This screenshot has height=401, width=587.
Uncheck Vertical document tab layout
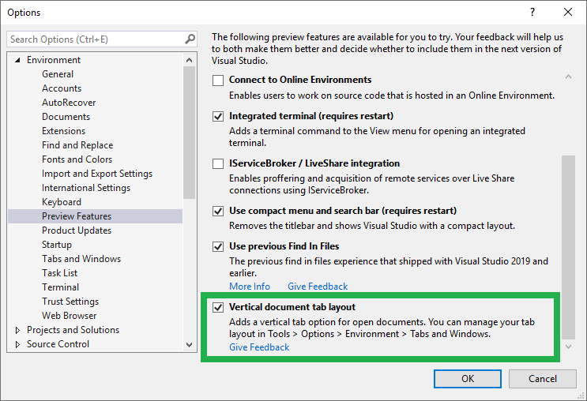coord(219,307)
